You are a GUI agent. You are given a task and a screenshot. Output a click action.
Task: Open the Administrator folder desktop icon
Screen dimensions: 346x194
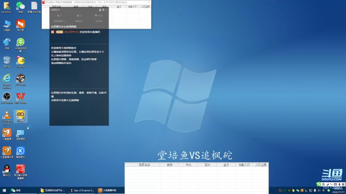click(x=7, y=7)
